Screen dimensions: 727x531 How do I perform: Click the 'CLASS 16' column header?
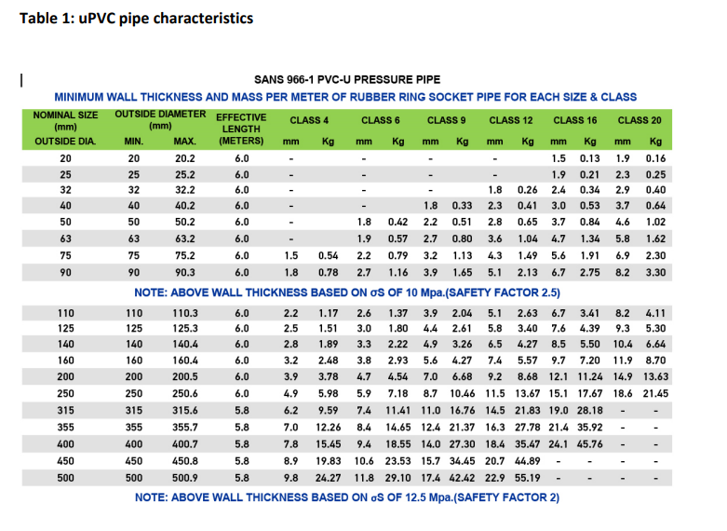click(x=575, y=120)
